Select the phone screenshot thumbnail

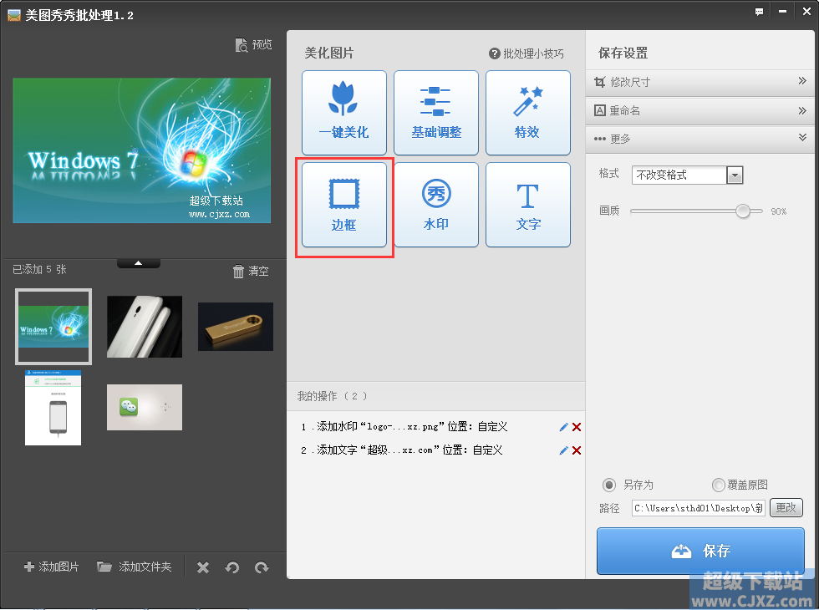[53, 408]
